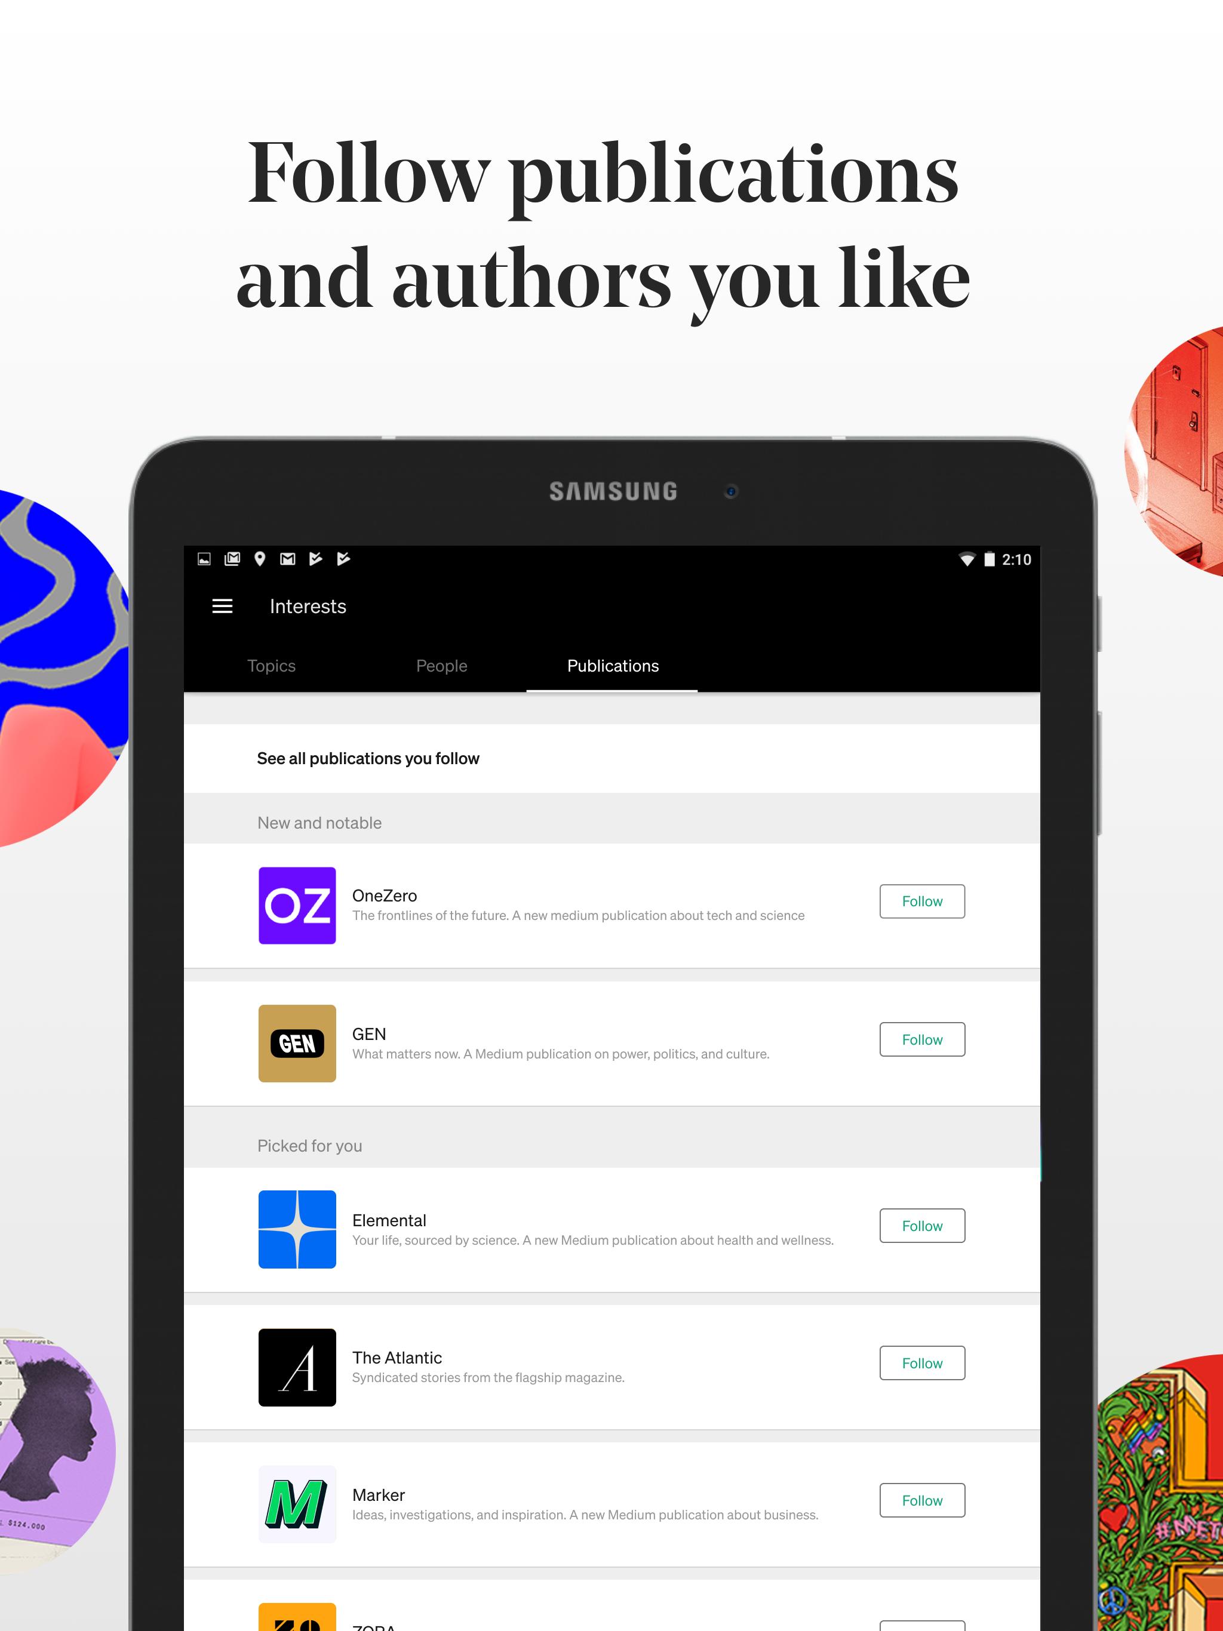Switch to the People tab
The height and width of the screenshot is (1631, 1223).
[x=441, y=665]
